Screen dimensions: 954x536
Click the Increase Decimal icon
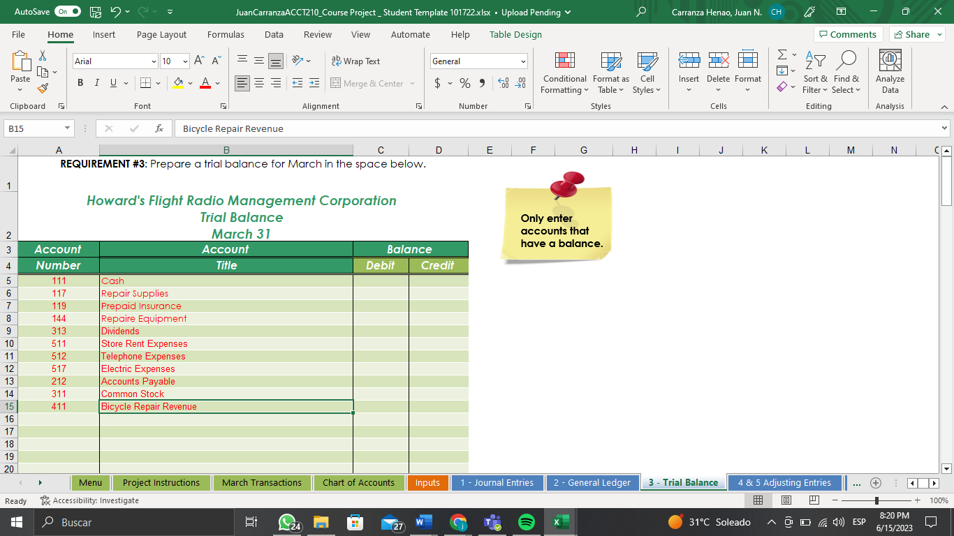click(x=502, y=82)
